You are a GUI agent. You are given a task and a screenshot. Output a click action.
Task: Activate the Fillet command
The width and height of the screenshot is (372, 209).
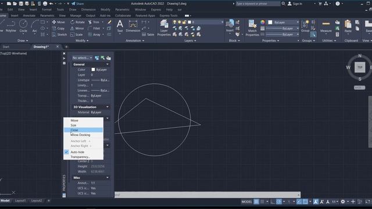pos(94,28)
